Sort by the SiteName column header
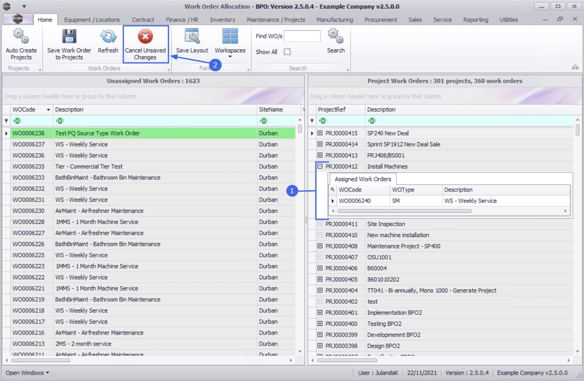Screen dimensions: 584x381 click(x=280, y=110)
